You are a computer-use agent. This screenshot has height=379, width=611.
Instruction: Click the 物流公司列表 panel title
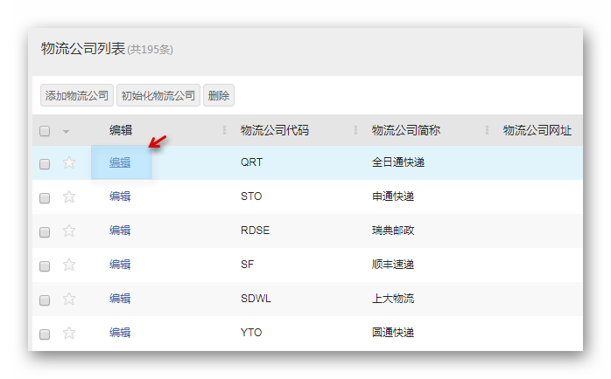(83, 49)
